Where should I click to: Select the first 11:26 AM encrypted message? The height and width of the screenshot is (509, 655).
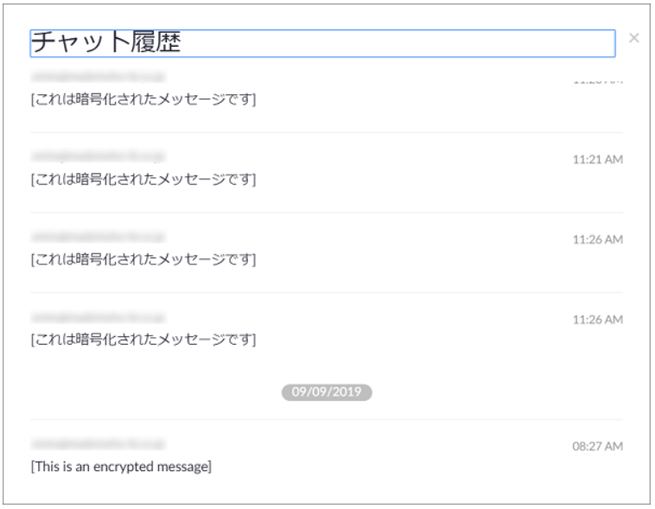(x=143, y=258)
